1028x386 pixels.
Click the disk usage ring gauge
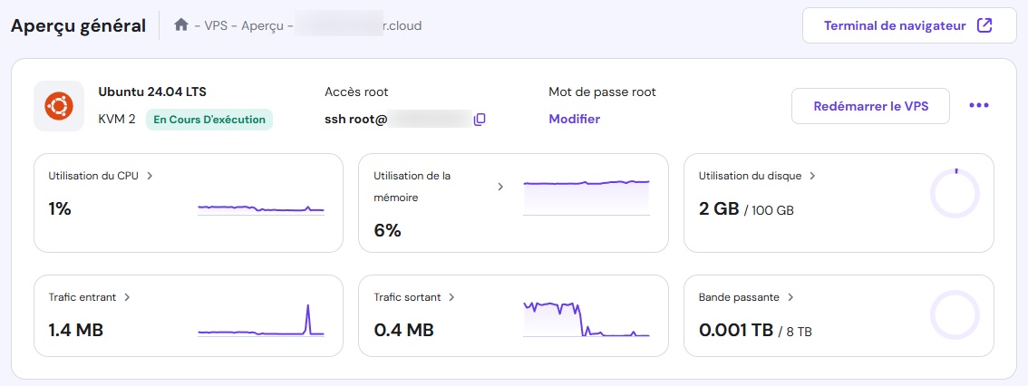tap(955, 193)
